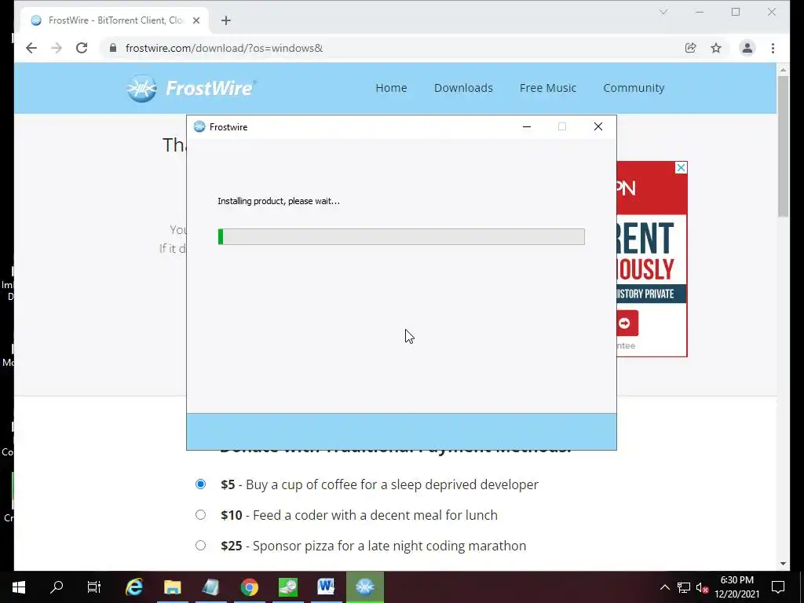
Task: Click the VPN advertisement banner
Action: click(x=652, y=259)
